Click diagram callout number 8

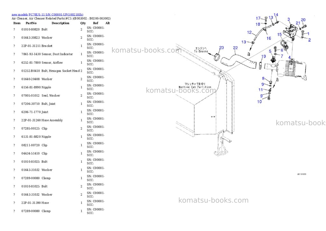[x=263, y=78]
